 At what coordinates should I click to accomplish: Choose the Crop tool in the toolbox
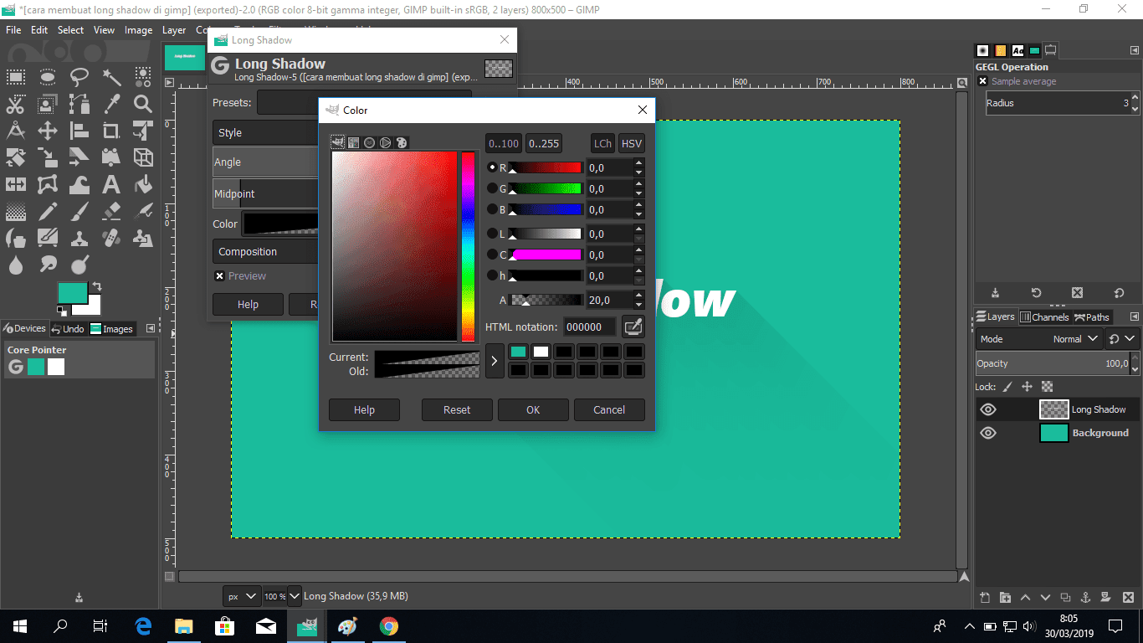coord(111,131)
